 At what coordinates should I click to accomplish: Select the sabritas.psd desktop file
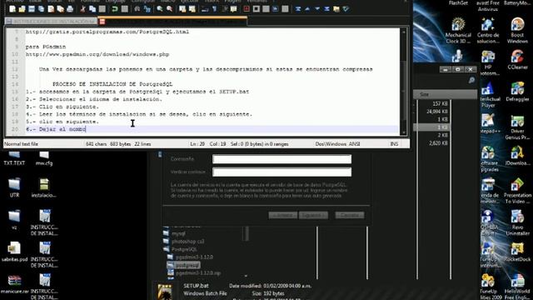(14, 252)
